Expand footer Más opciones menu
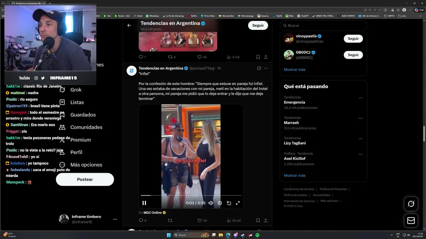The height and width of the screenshot is (239, 426). [x=331, y=201]
